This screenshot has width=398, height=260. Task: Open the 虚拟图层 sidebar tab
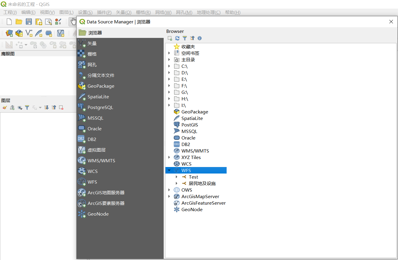(120, 150)
